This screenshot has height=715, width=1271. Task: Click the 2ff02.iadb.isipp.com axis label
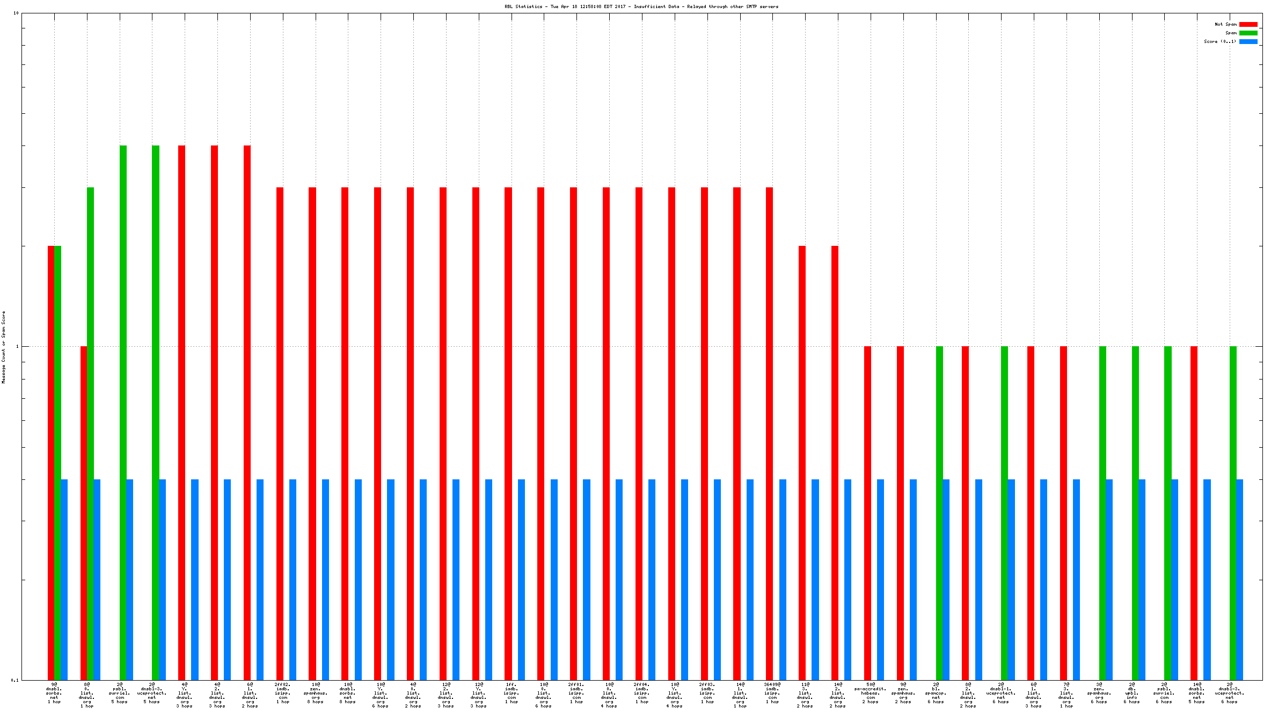coord(283,693)
